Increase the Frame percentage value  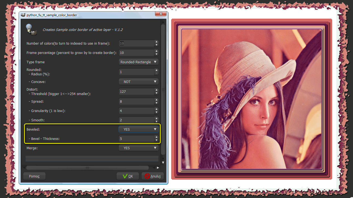point(156,51)
